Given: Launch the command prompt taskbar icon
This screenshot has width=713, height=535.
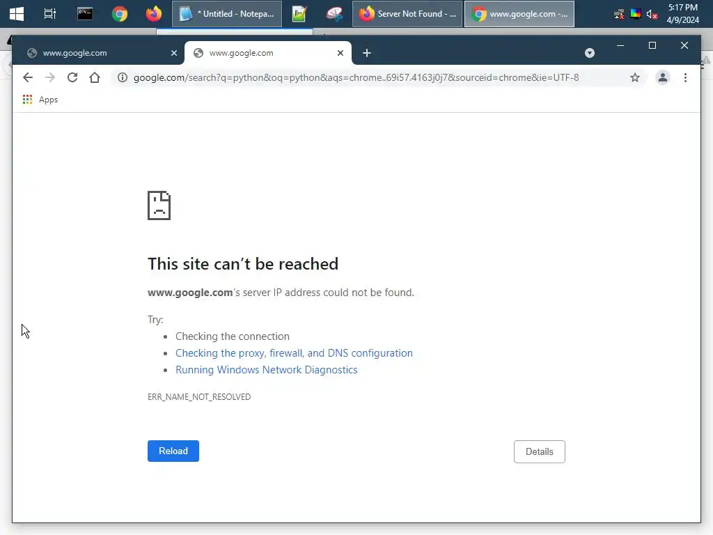Looking at the screenshot, I should point(85,14).
